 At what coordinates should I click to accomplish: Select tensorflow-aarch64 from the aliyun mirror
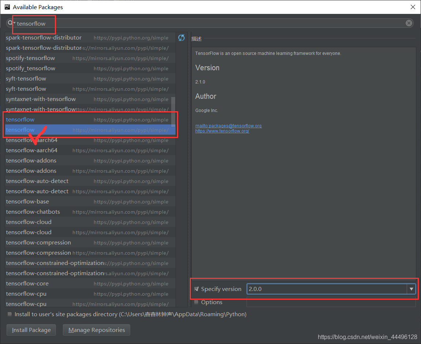click(90, 150)
